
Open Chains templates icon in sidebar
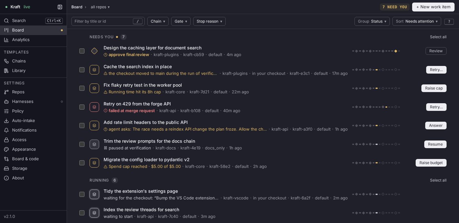click(6, 61)
